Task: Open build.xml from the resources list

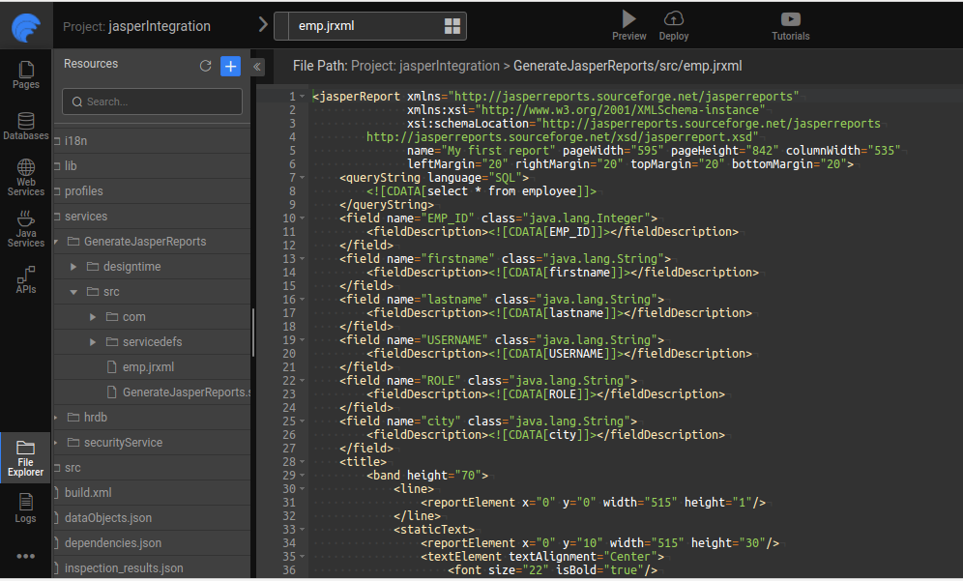Action: click(88, 493)
